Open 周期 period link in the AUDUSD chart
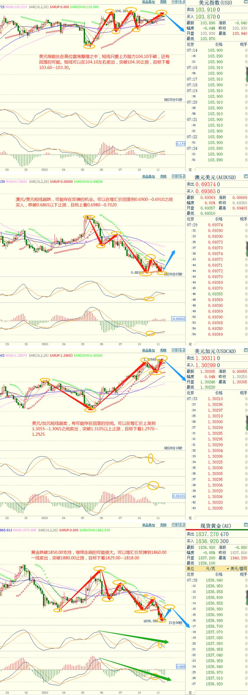 click(163, 176)
